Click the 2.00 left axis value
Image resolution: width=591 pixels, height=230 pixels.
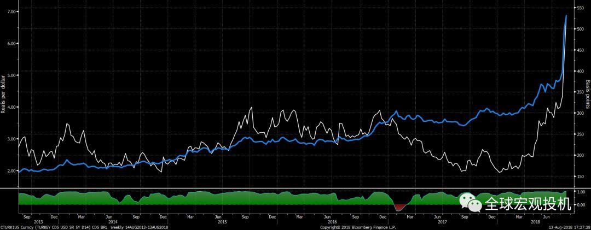click(10, 171)
